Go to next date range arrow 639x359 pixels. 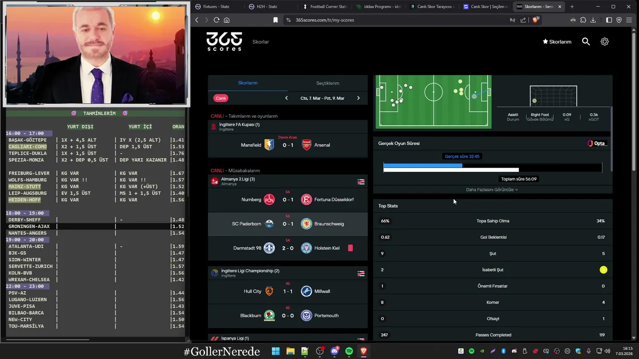(x=358, y=98)
